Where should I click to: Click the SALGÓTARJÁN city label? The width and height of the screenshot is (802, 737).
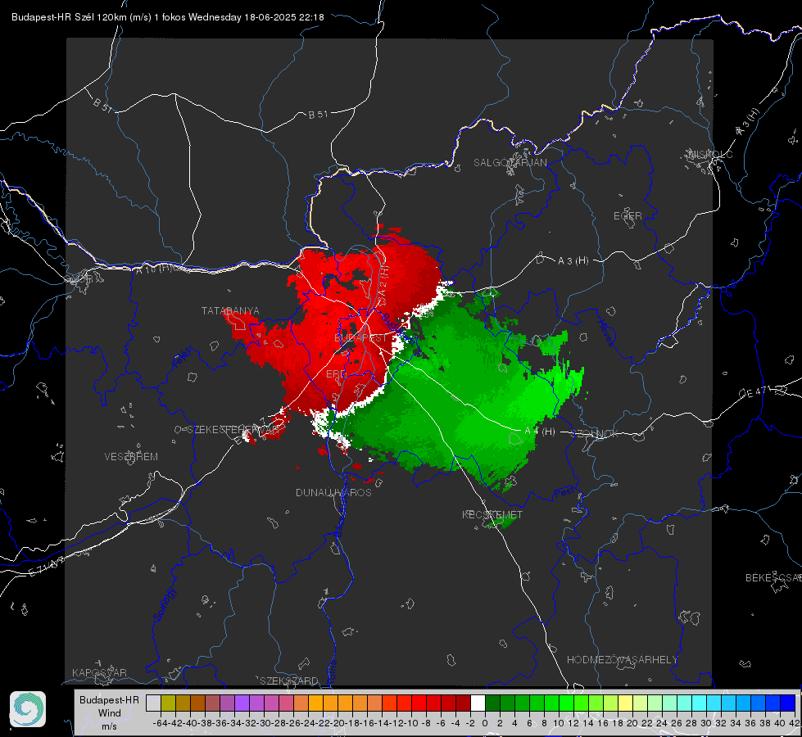tap(510, 163)
